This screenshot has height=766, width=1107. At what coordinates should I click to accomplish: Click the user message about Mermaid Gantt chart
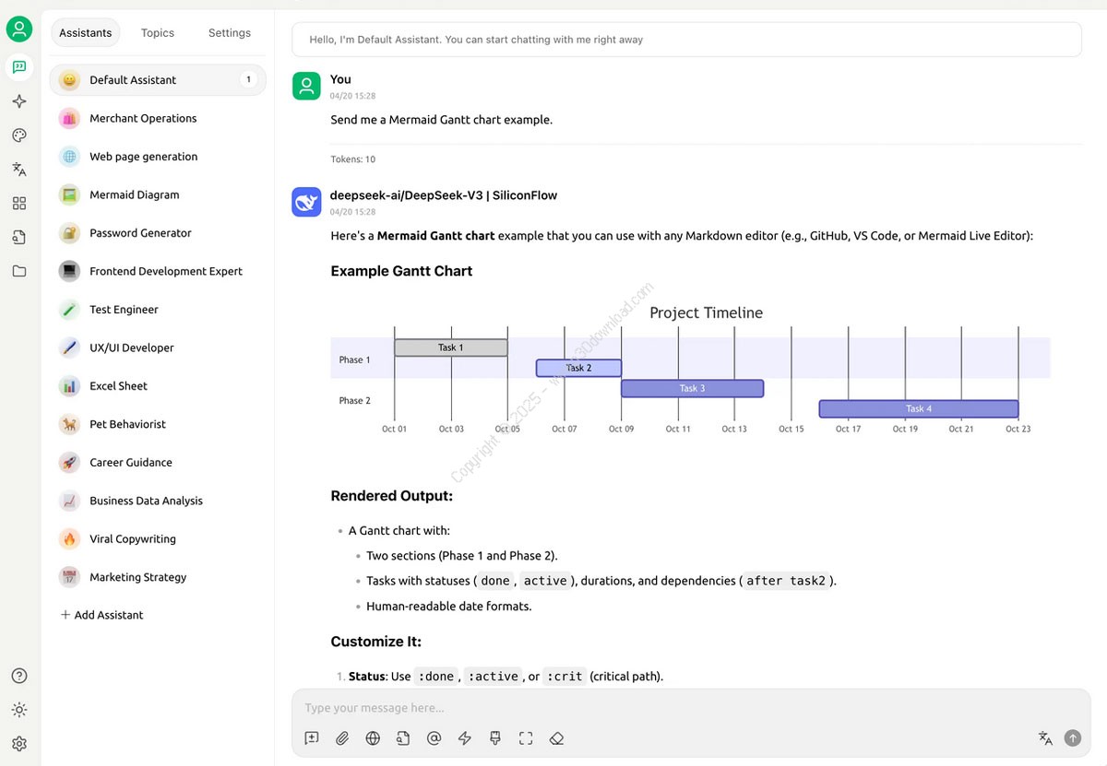point(442,120)
